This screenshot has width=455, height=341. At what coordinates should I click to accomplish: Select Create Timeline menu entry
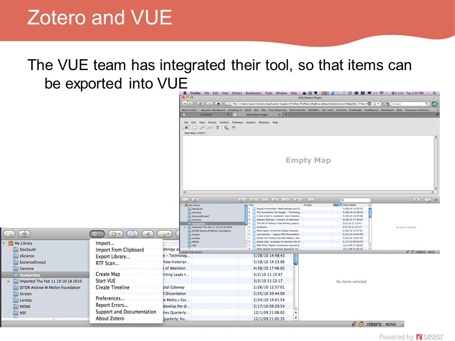coord(112,287)
